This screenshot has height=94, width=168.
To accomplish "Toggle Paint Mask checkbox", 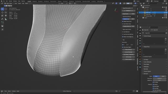I will [x=153, y=86].
